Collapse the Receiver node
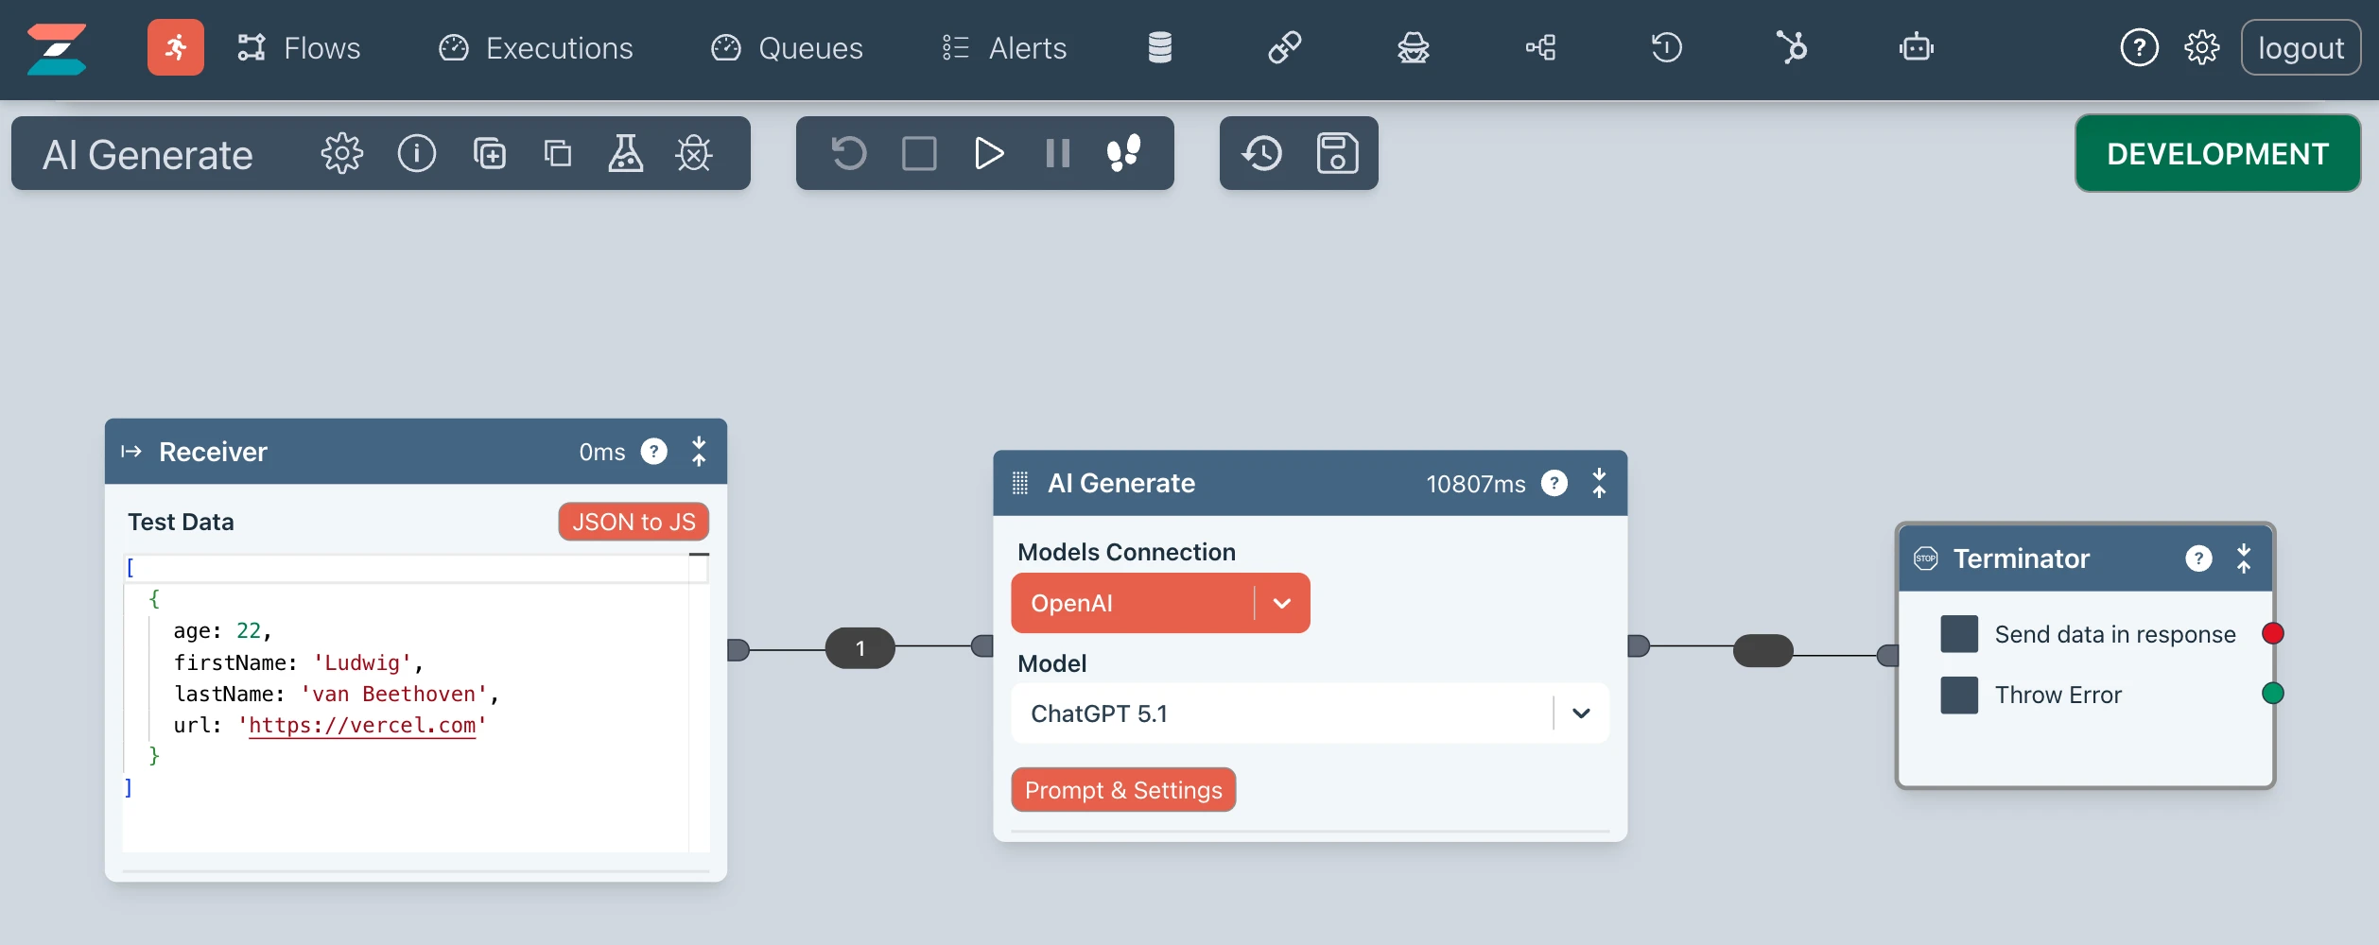The width and height of the screenshot is (2379, 945). pyautogui.click(x=699, y=452)
